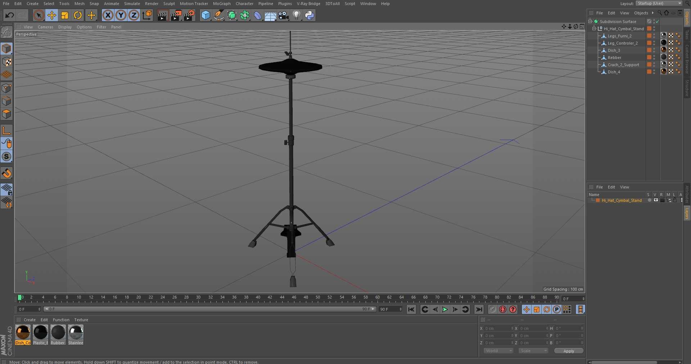Screen dimensions: 691x364
Task: Add a floor or environment object
Action: [270, 15]
